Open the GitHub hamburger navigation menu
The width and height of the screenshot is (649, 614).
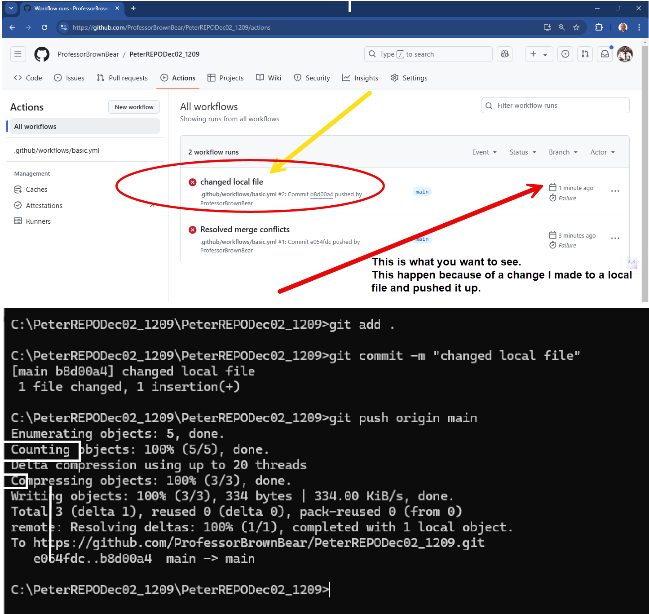18,54
